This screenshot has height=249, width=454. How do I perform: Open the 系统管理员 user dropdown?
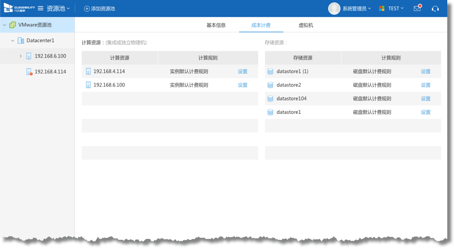[356, 9]
